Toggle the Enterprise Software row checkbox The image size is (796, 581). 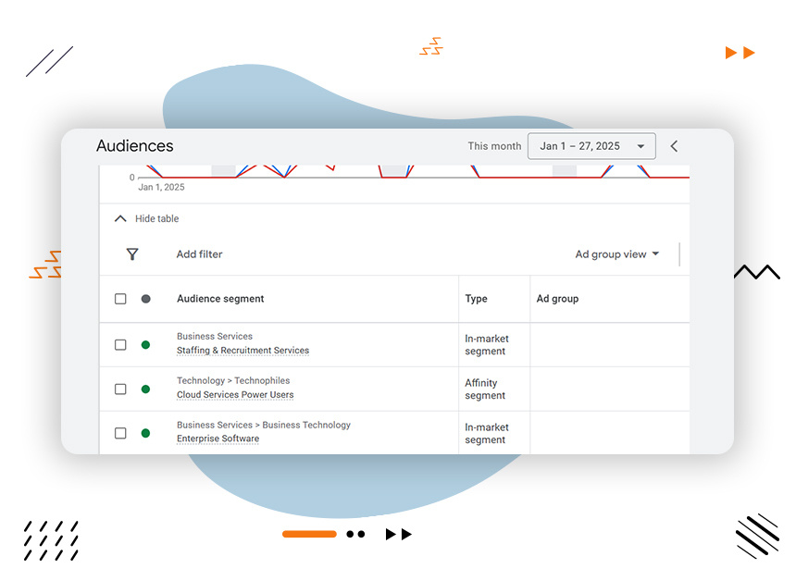click(x=120, y=433)
